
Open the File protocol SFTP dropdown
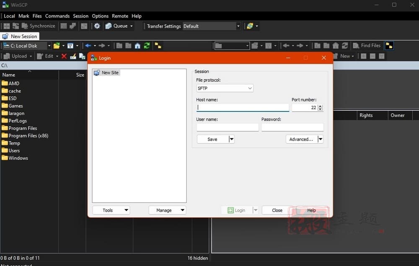click(x=225, y=88)
